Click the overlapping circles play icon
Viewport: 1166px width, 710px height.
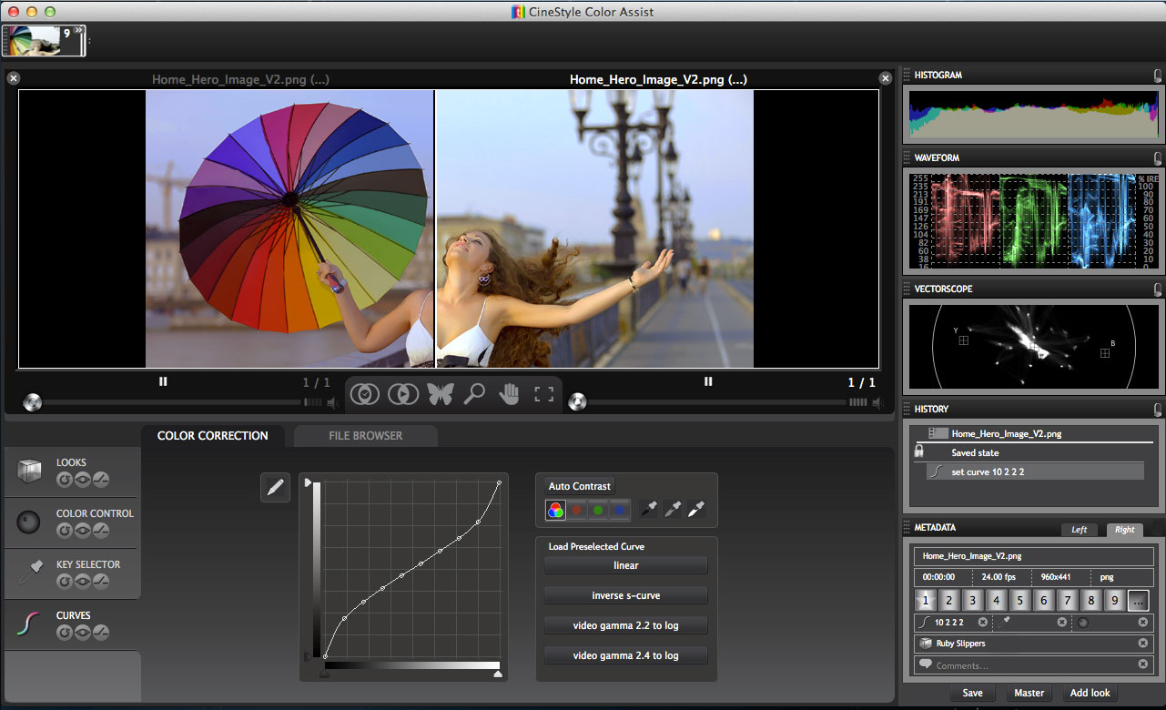(401, 394)
